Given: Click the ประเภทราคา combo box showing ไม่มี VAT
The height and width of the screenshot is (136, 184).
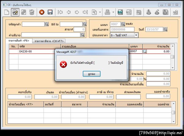Looking at the screenshot, I should point(124,35).
